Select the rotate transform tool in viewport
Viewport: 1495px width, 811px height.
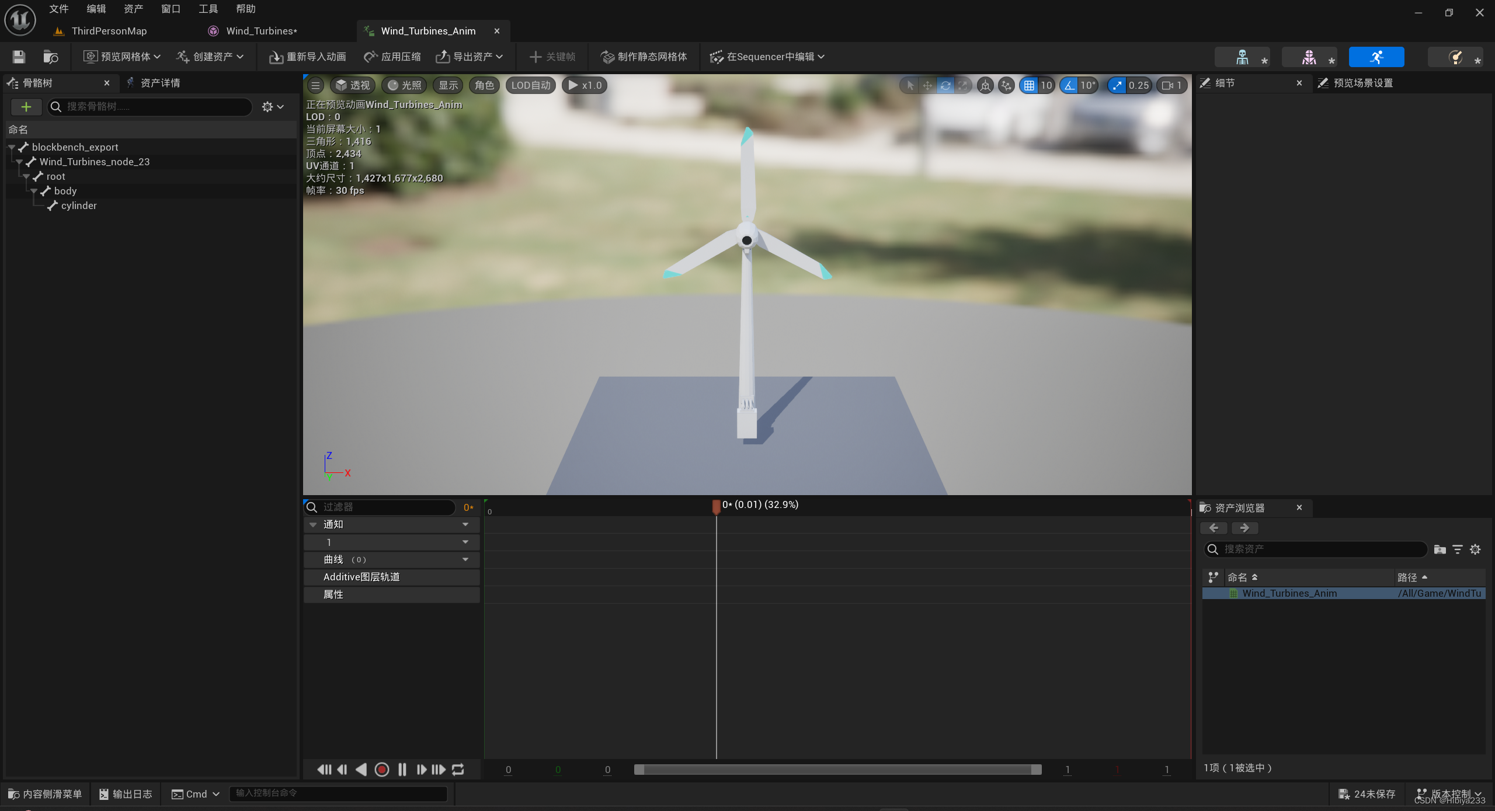pos(945,86)
